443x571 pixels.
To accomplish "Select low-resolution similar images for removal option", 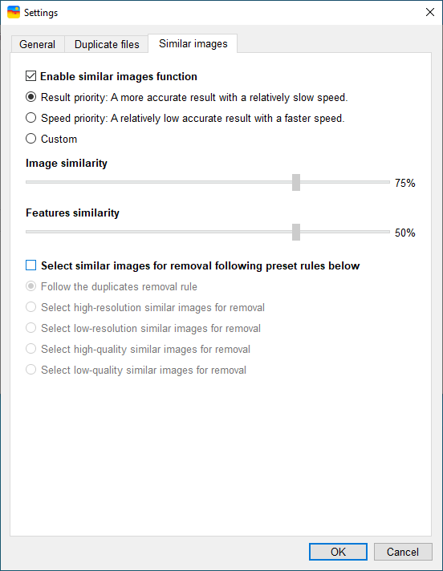I will click(31, 328).
